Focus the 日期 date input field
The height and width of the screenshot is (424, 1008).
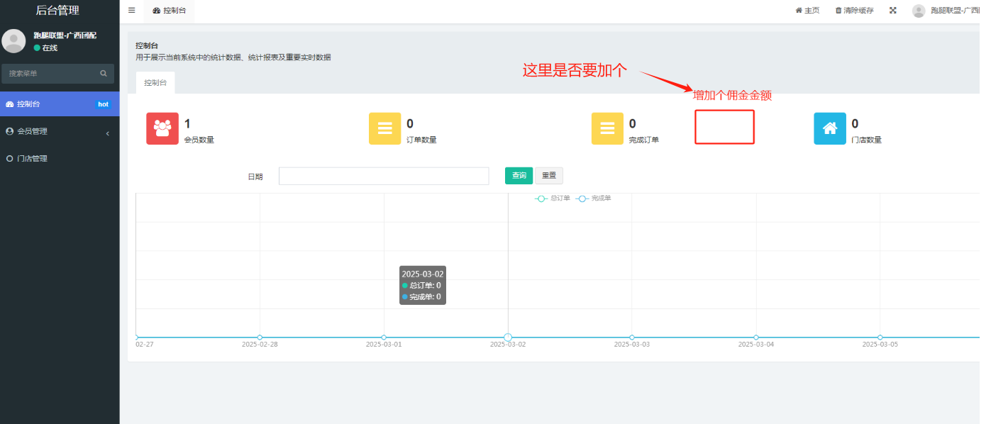tap(384, 176)
